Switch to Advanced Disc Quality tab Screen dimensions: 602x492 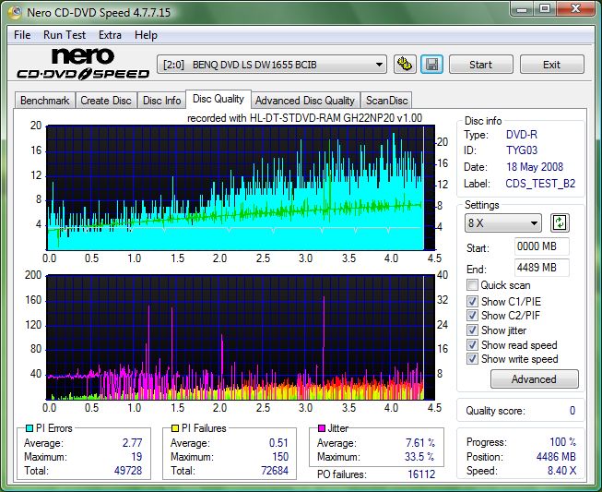pos(305,101)
